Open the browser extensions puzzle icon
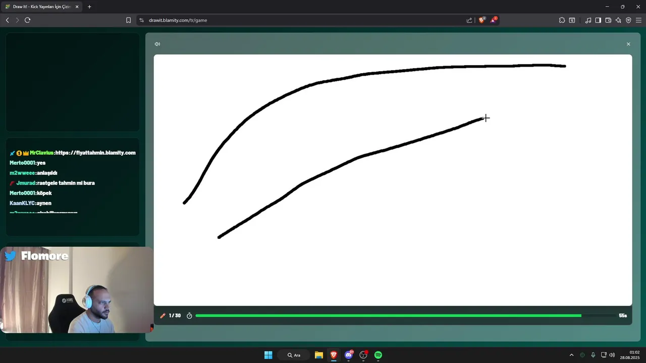The height and width of the screenshot is (363, 646). point(562,20)
